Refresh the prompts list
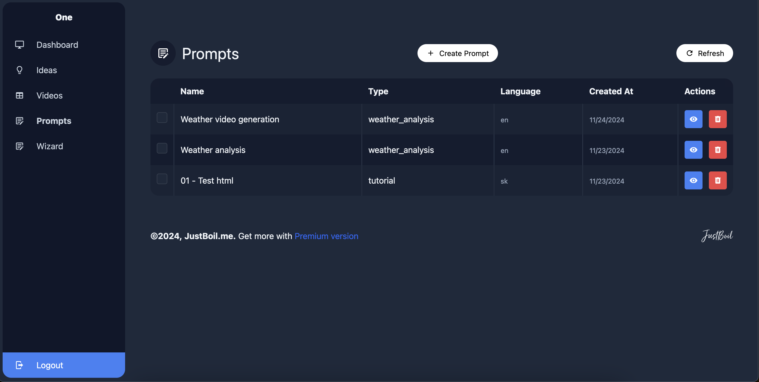Viewport: 759px width, 382px height. 704,53
